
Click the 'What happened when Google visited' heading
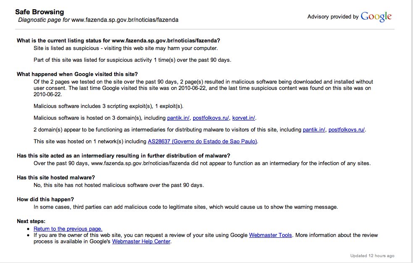77,74
